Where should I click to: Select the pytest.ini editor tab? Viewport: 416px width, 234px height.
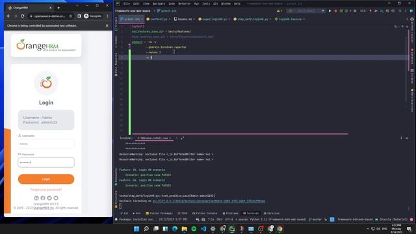pos(132,19)
